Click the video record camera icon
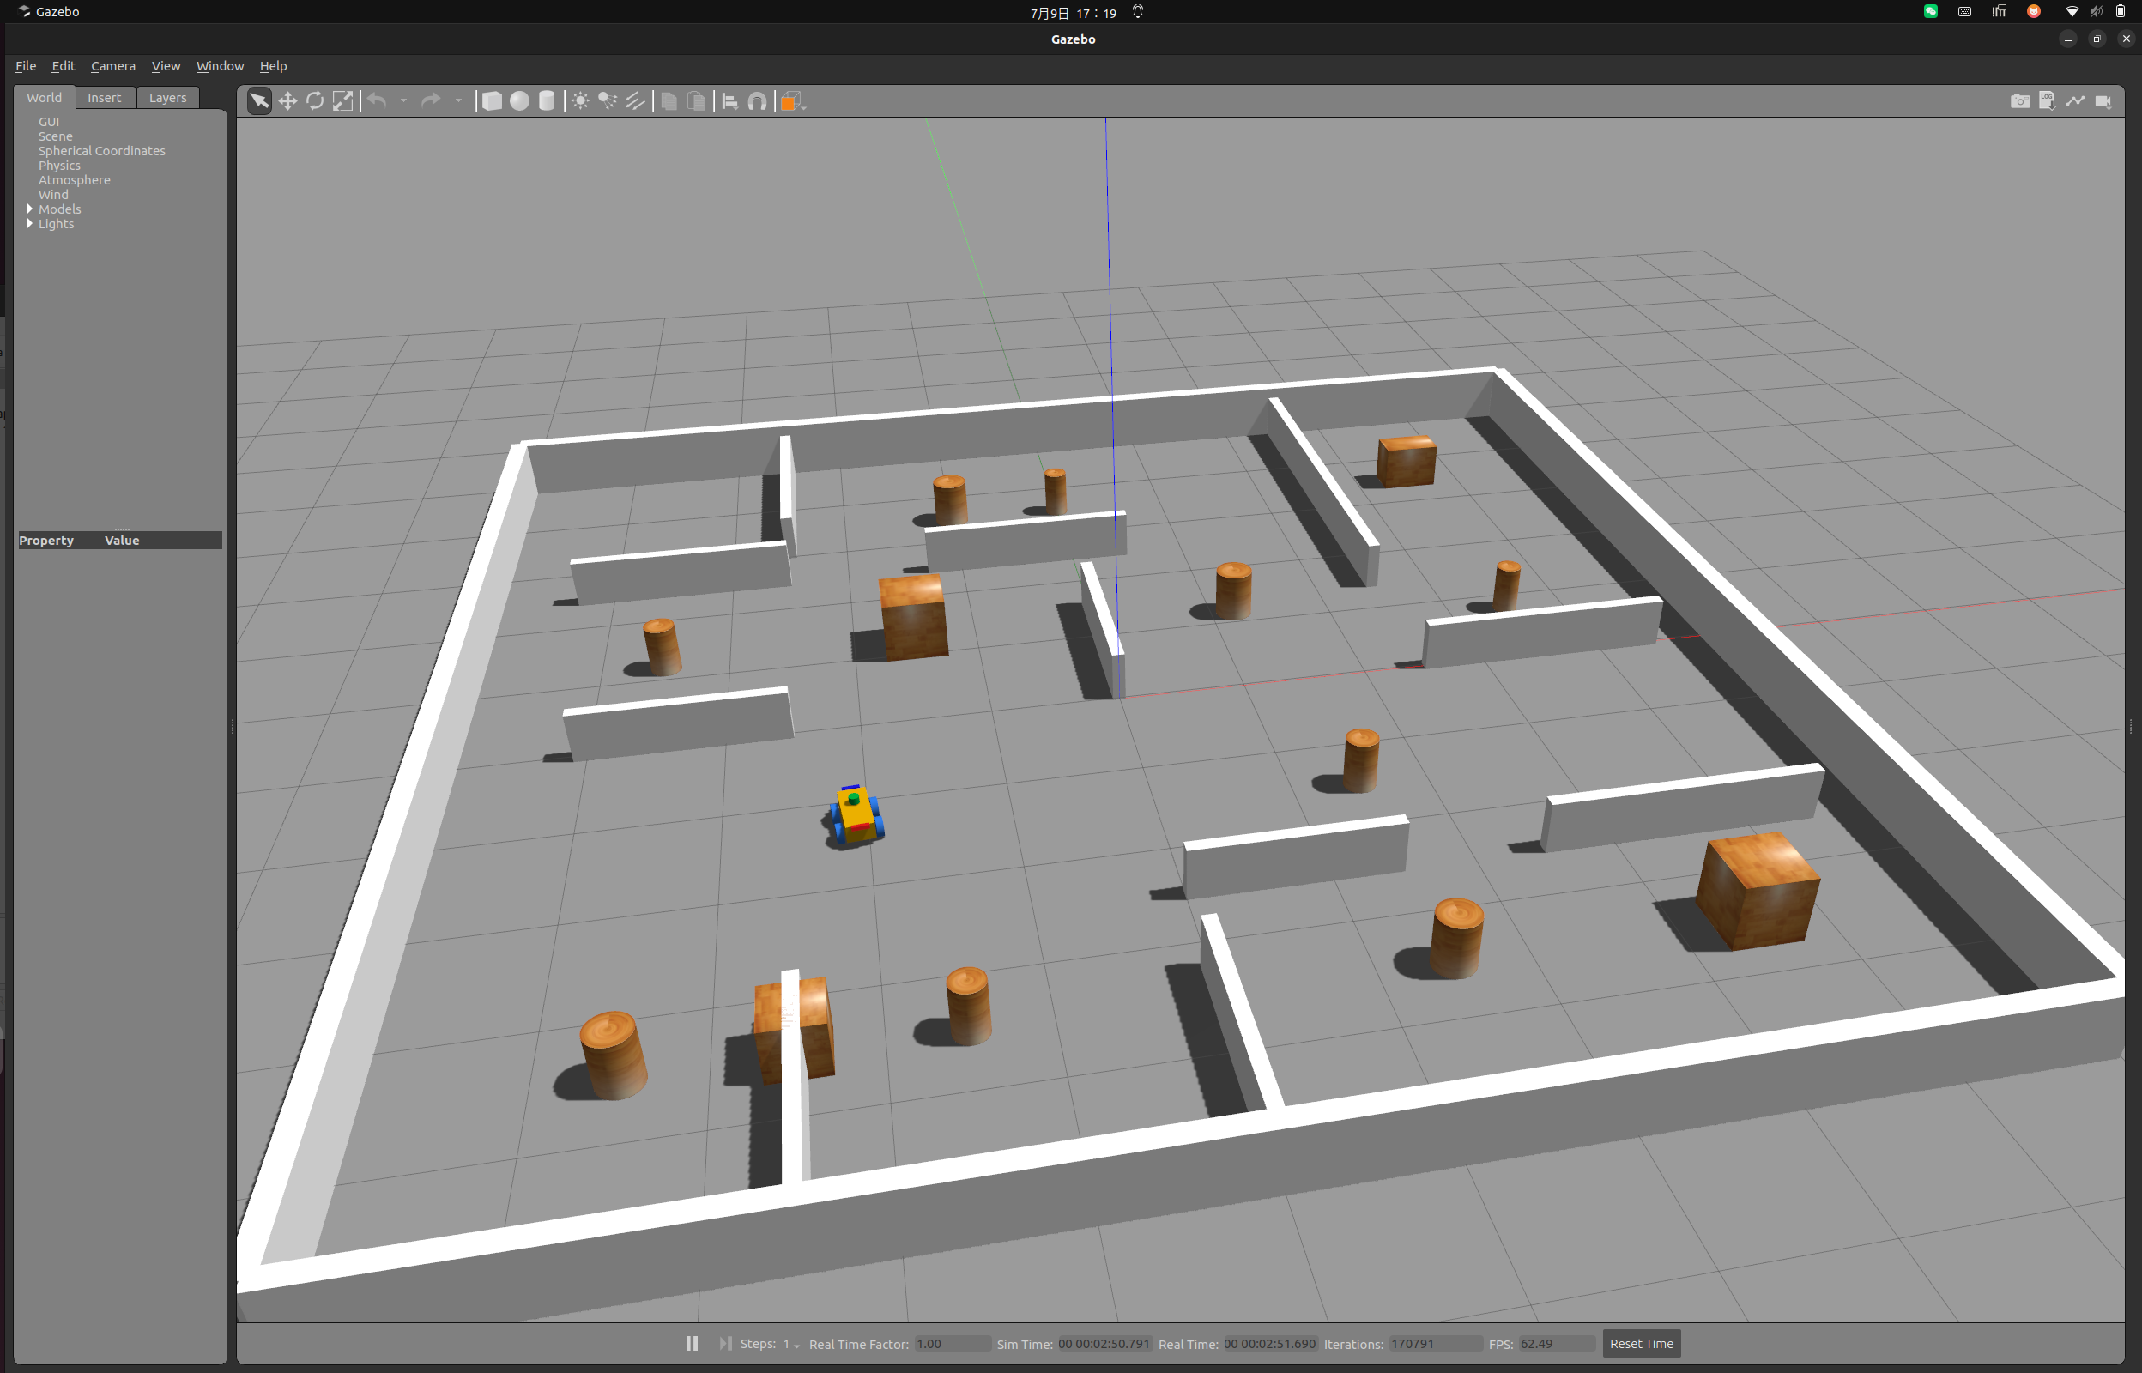 (2103, 100)
